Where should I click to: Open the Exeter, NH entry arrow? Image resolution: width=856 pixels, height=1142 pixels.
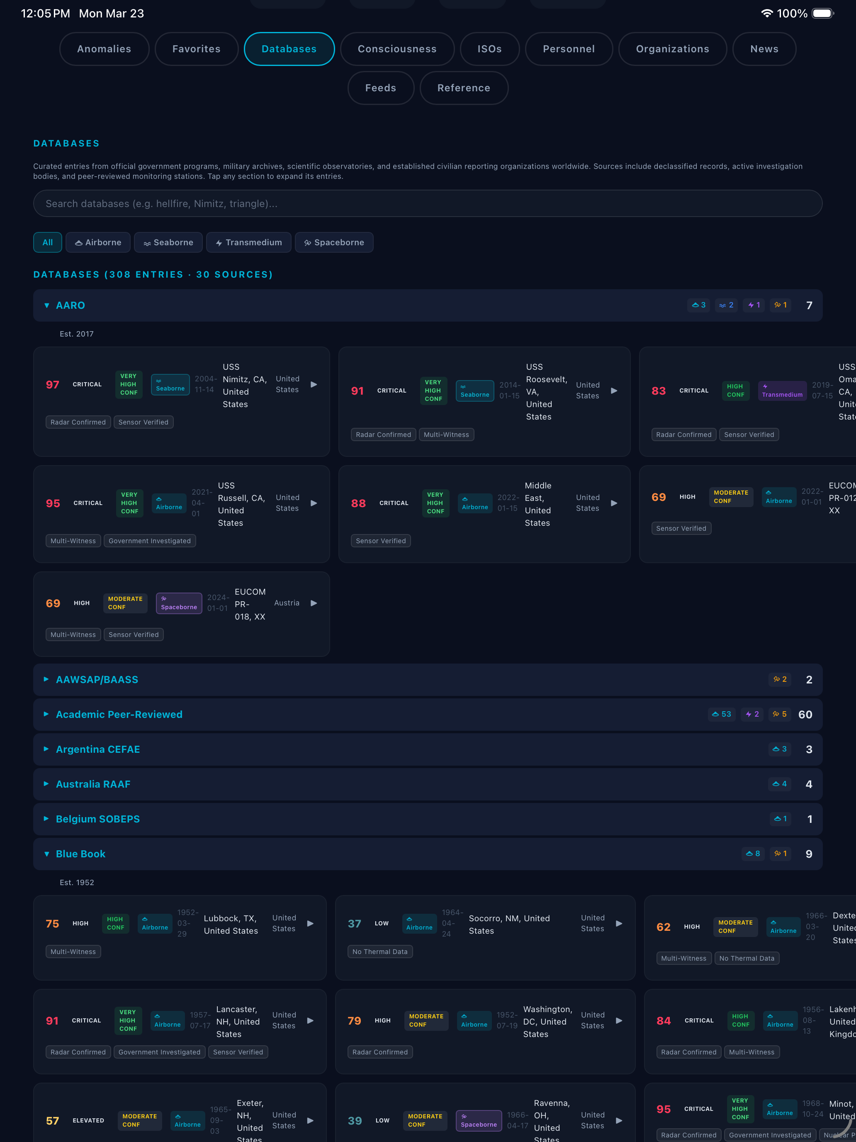[310, 1120]
